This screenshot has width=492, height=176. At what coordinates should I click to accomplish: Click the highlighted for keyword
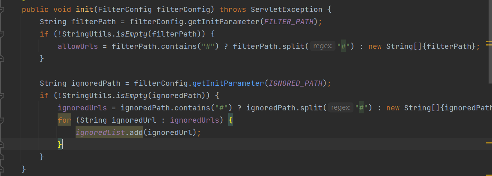(64, 120)
